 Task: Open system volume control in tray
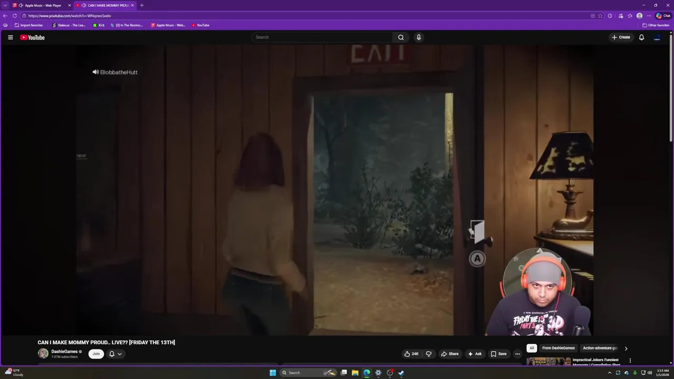click(x=650, y=373)
